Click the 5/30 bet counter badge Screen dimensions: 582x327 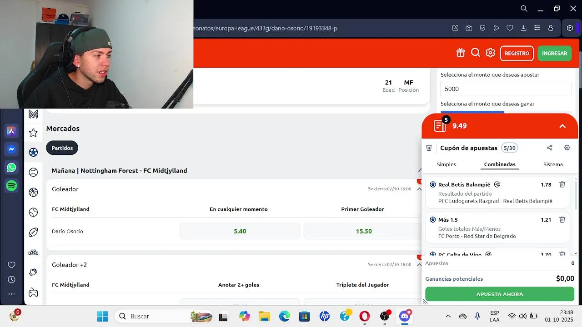(x=510, y=148)
